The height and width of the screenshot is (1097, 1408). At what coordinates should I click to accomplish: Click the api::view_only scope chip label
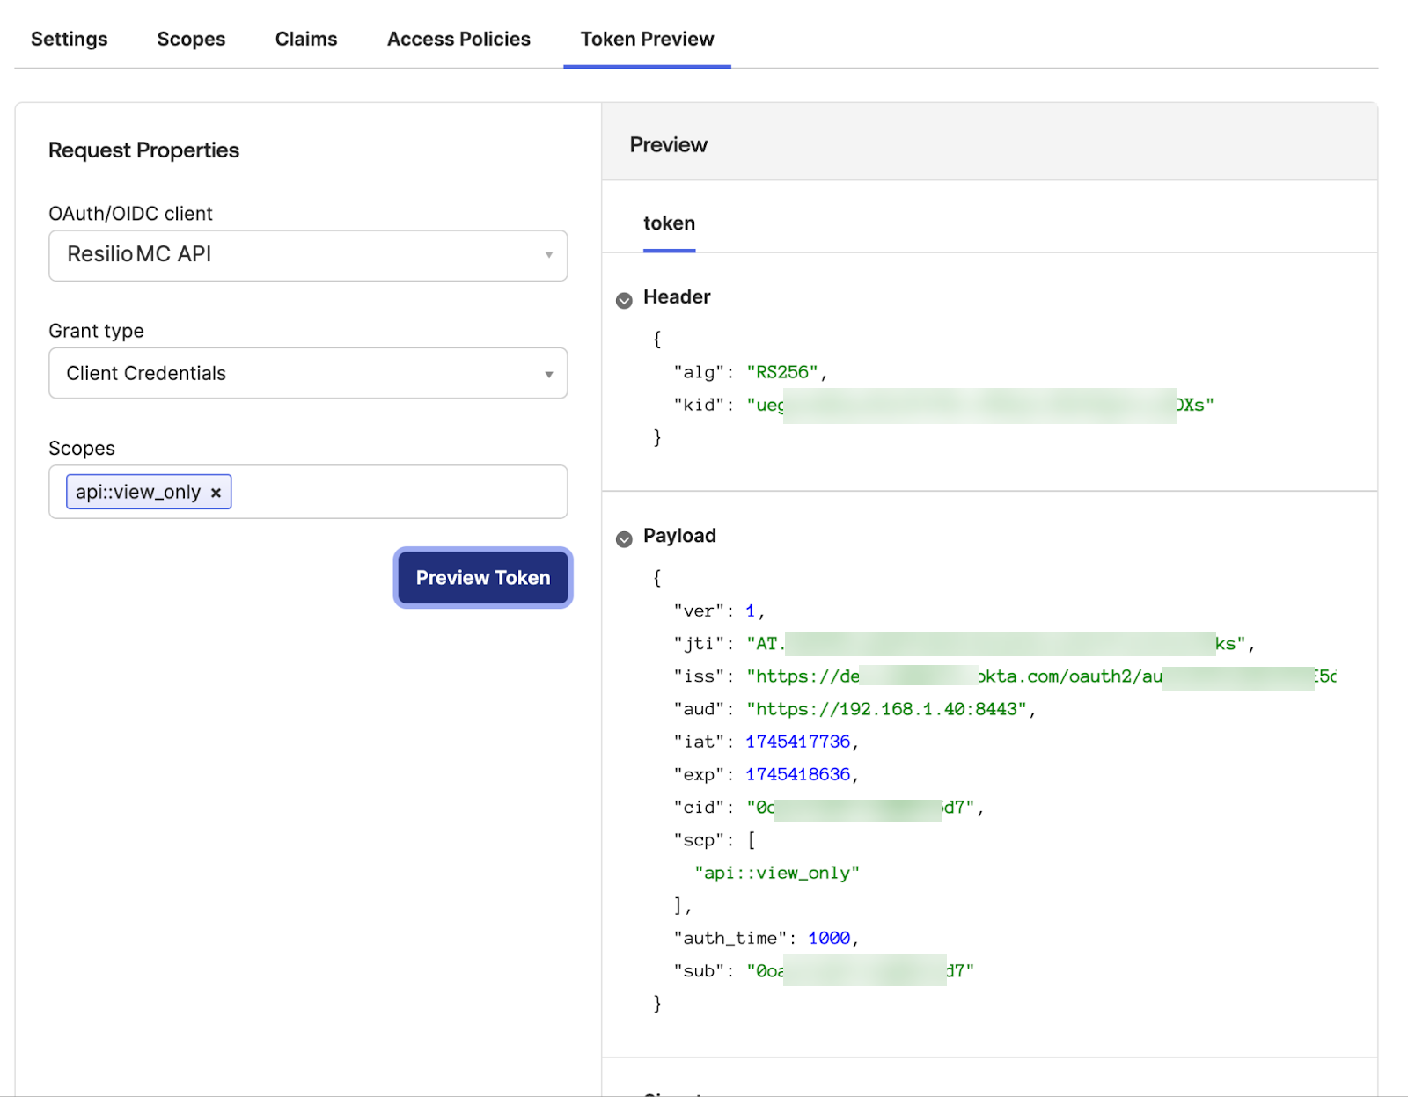138,492
